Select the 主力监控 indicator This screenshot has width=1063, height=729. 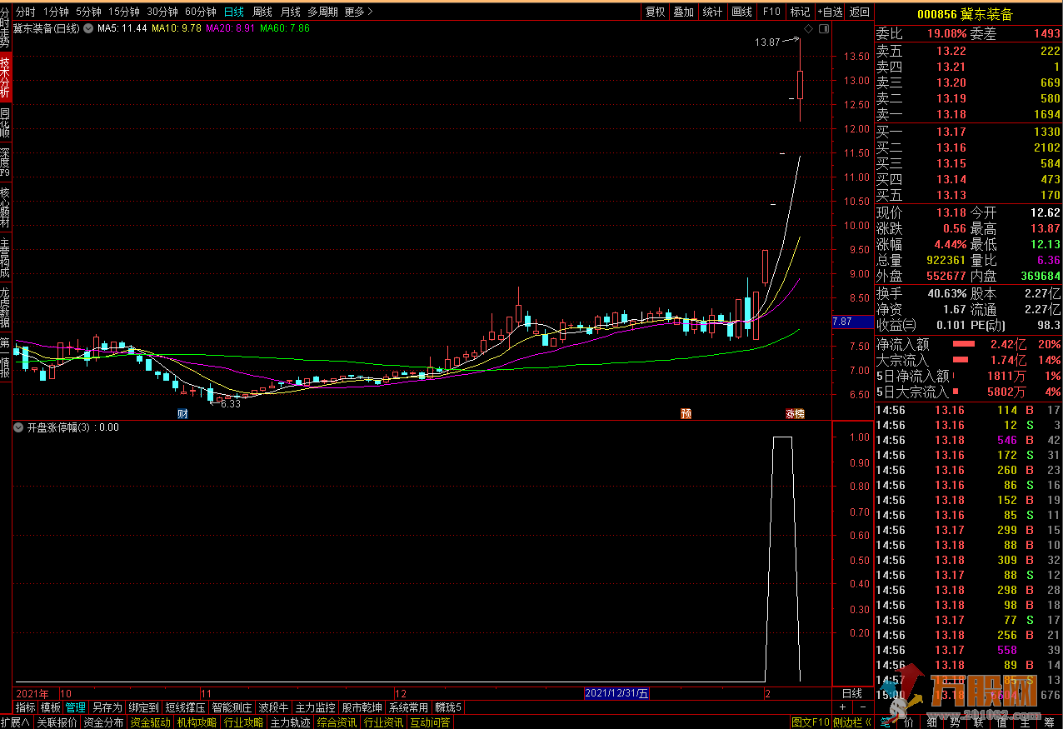point(315,707)
